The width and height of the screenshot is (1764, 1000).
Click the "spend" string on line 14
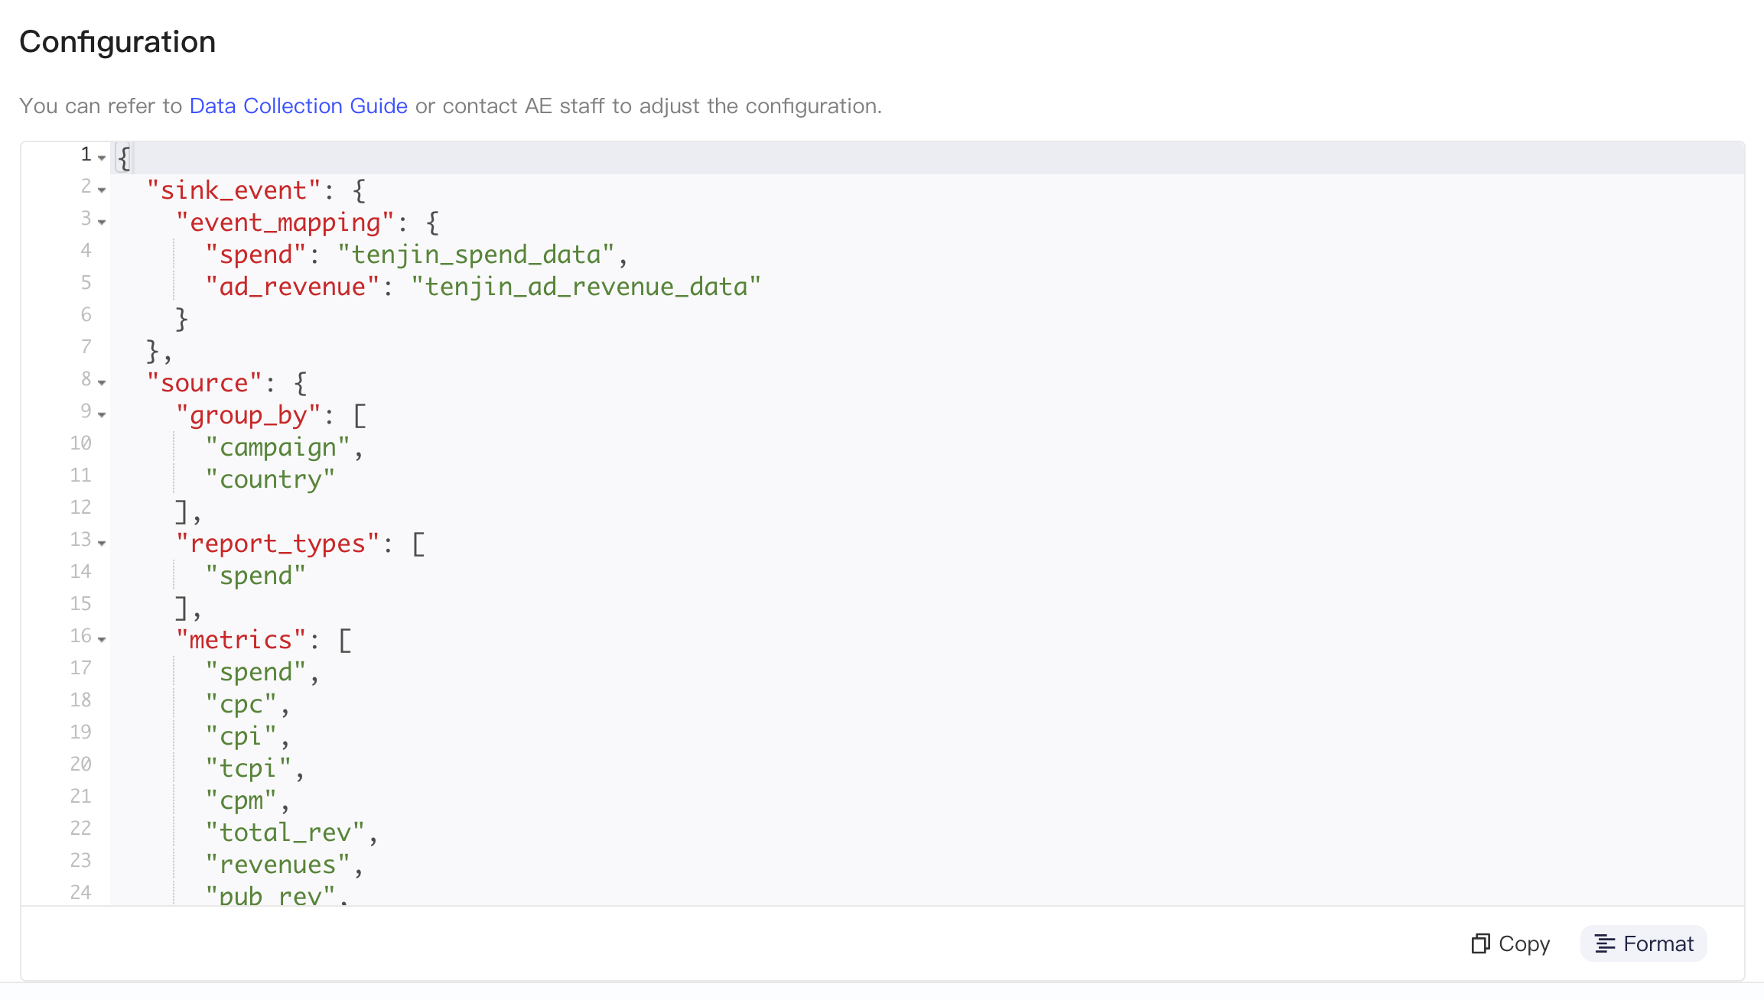pos(256,575)
